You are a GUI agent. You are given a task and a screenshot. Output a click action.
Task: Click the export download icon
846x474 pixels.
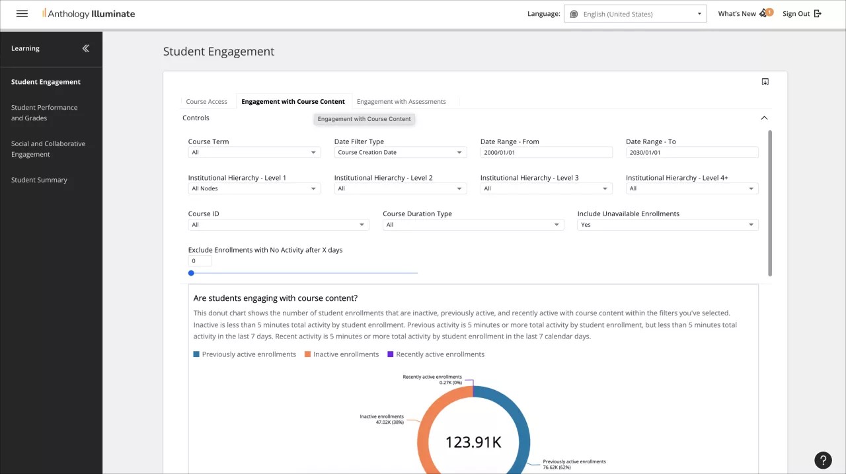coord(765,81)
